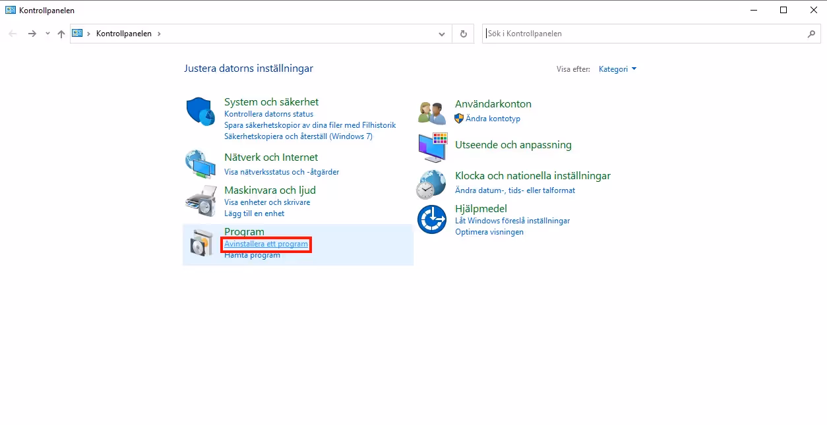
Task: Expand chevron after Kontrollpanelen breadcrumb
Action: [158, 34]
